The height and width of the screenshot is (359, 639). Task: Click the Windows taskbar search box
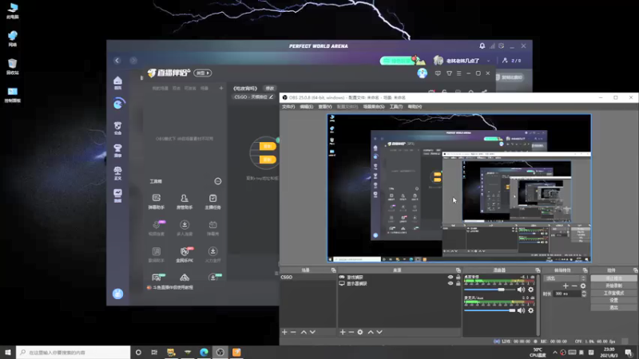73,352
